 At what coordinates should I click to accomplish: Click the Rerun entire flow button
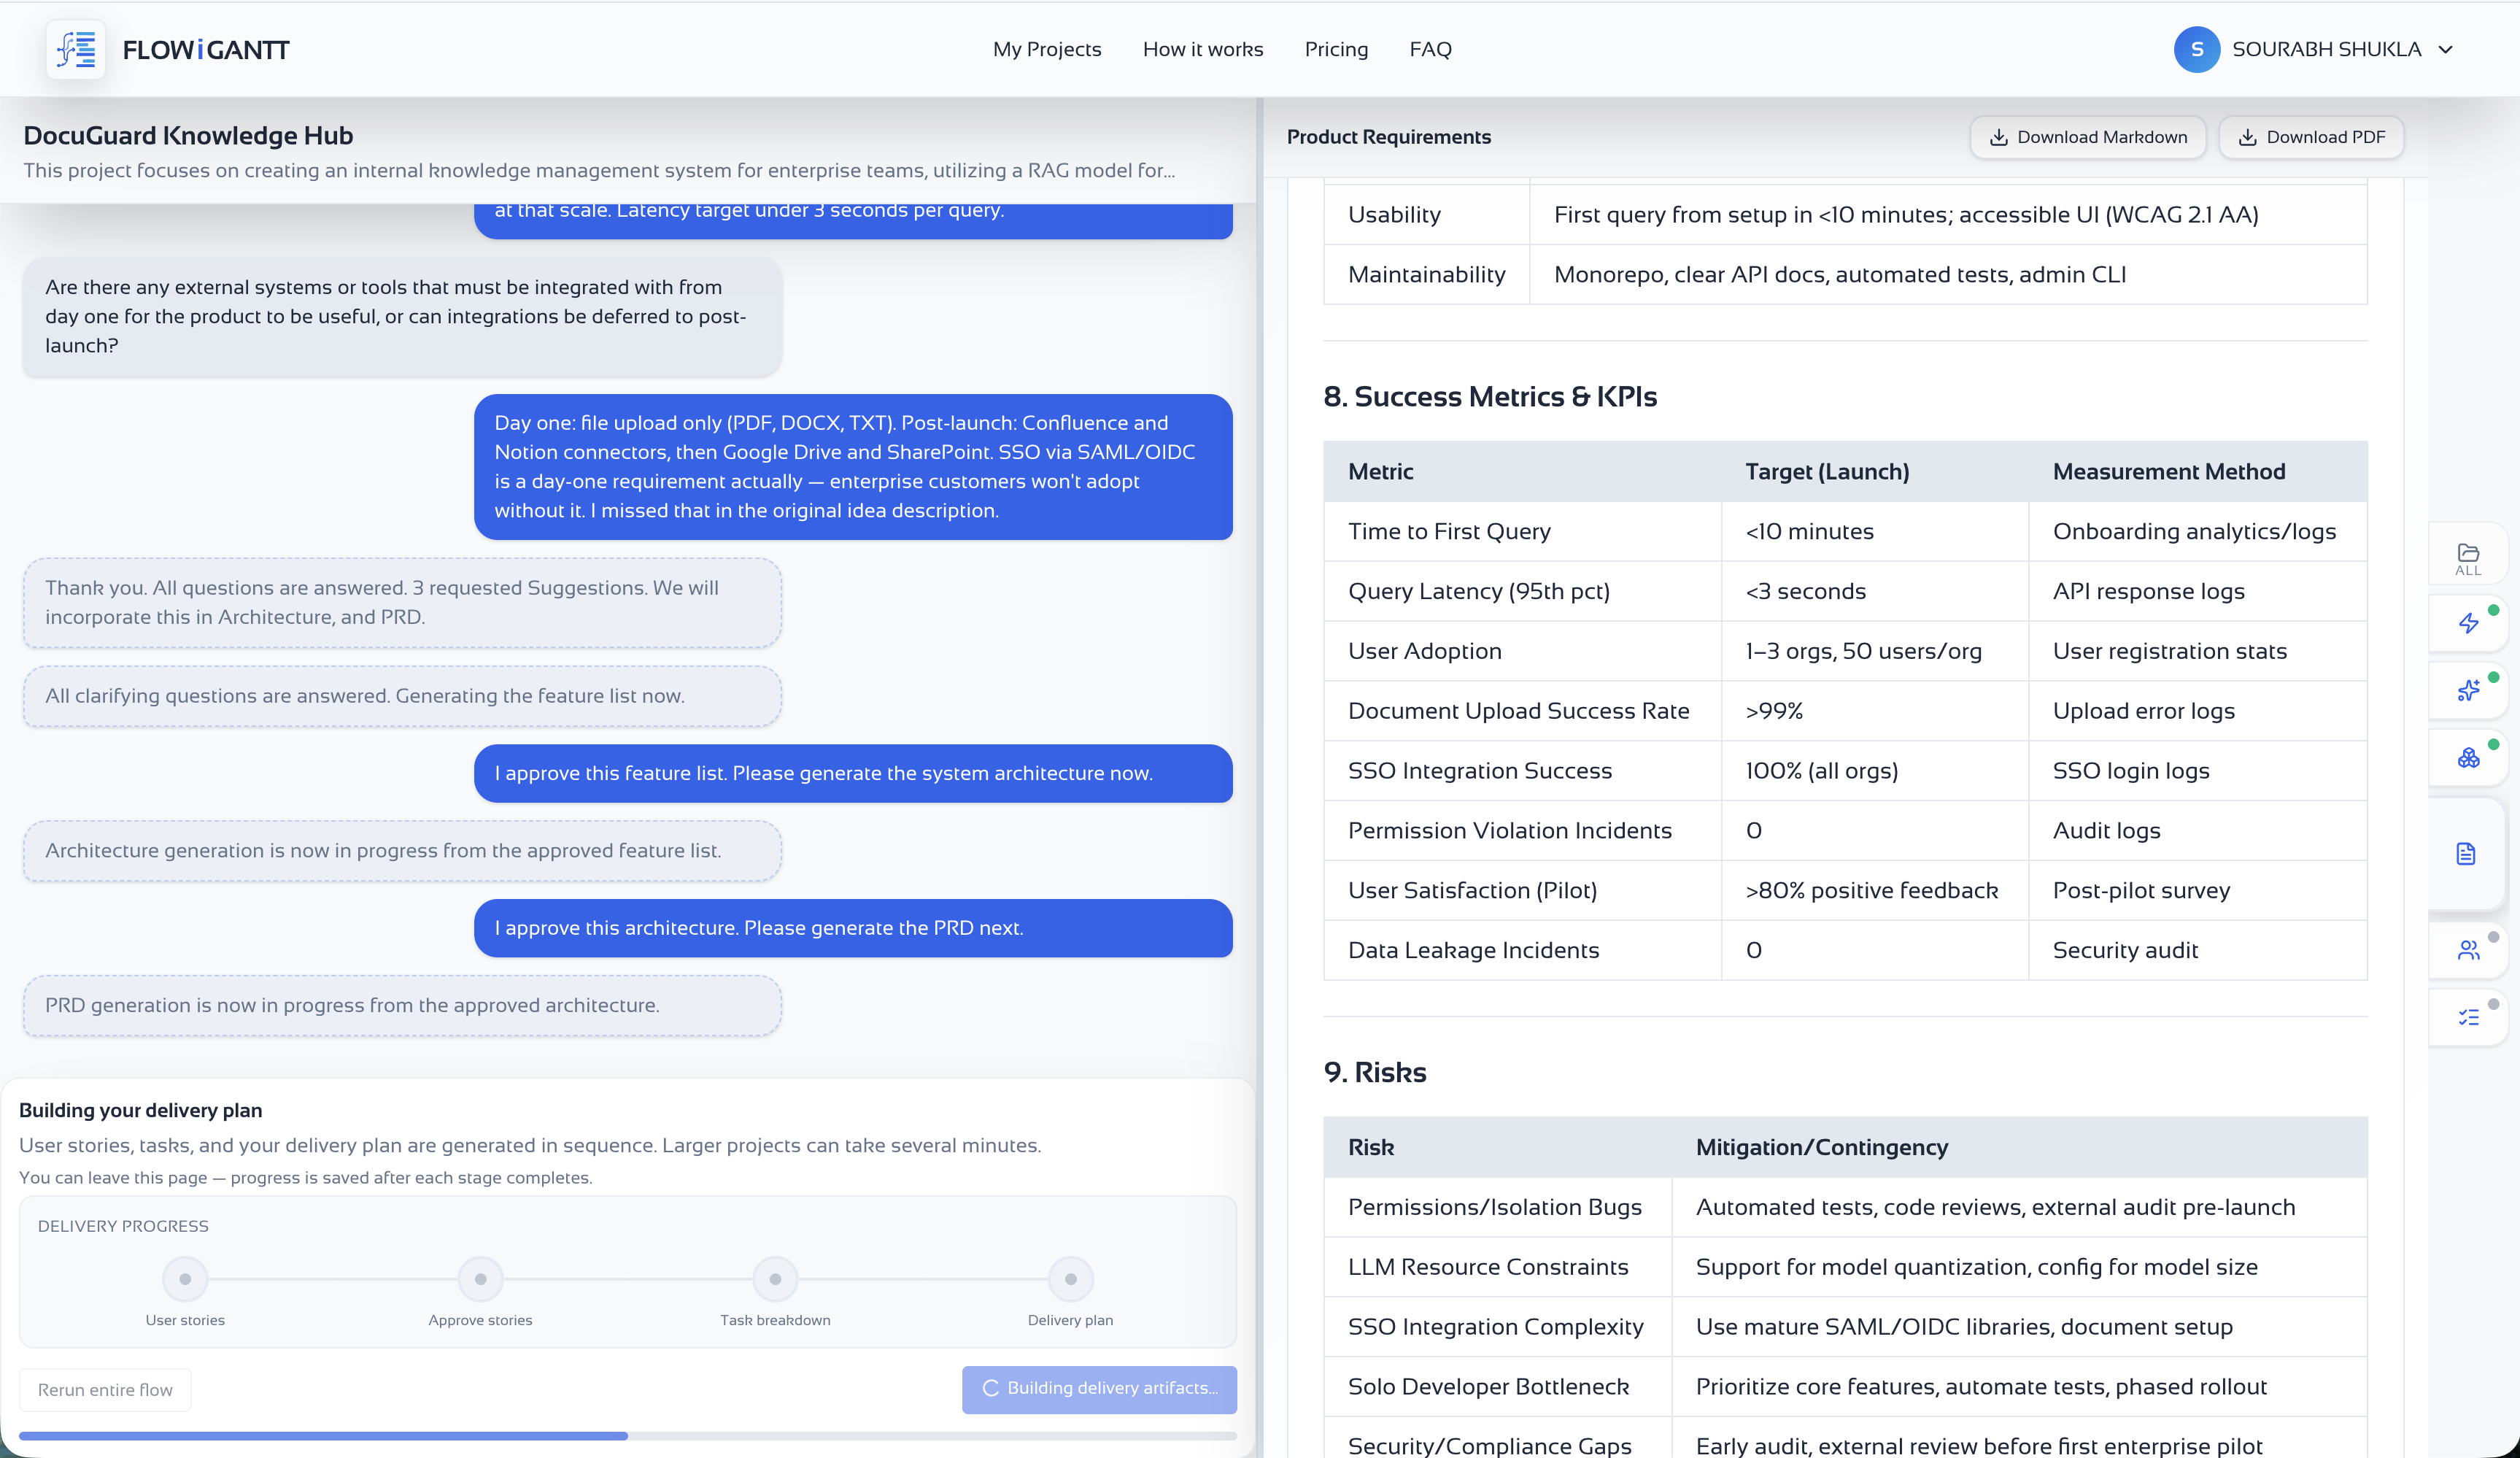click(105, 1389)
